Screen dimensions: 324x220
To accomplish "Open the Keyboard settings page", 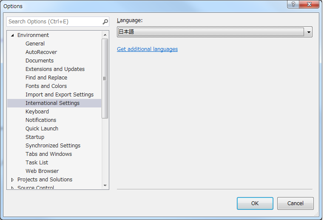I will pyautogui.click(x=37, y=112).
